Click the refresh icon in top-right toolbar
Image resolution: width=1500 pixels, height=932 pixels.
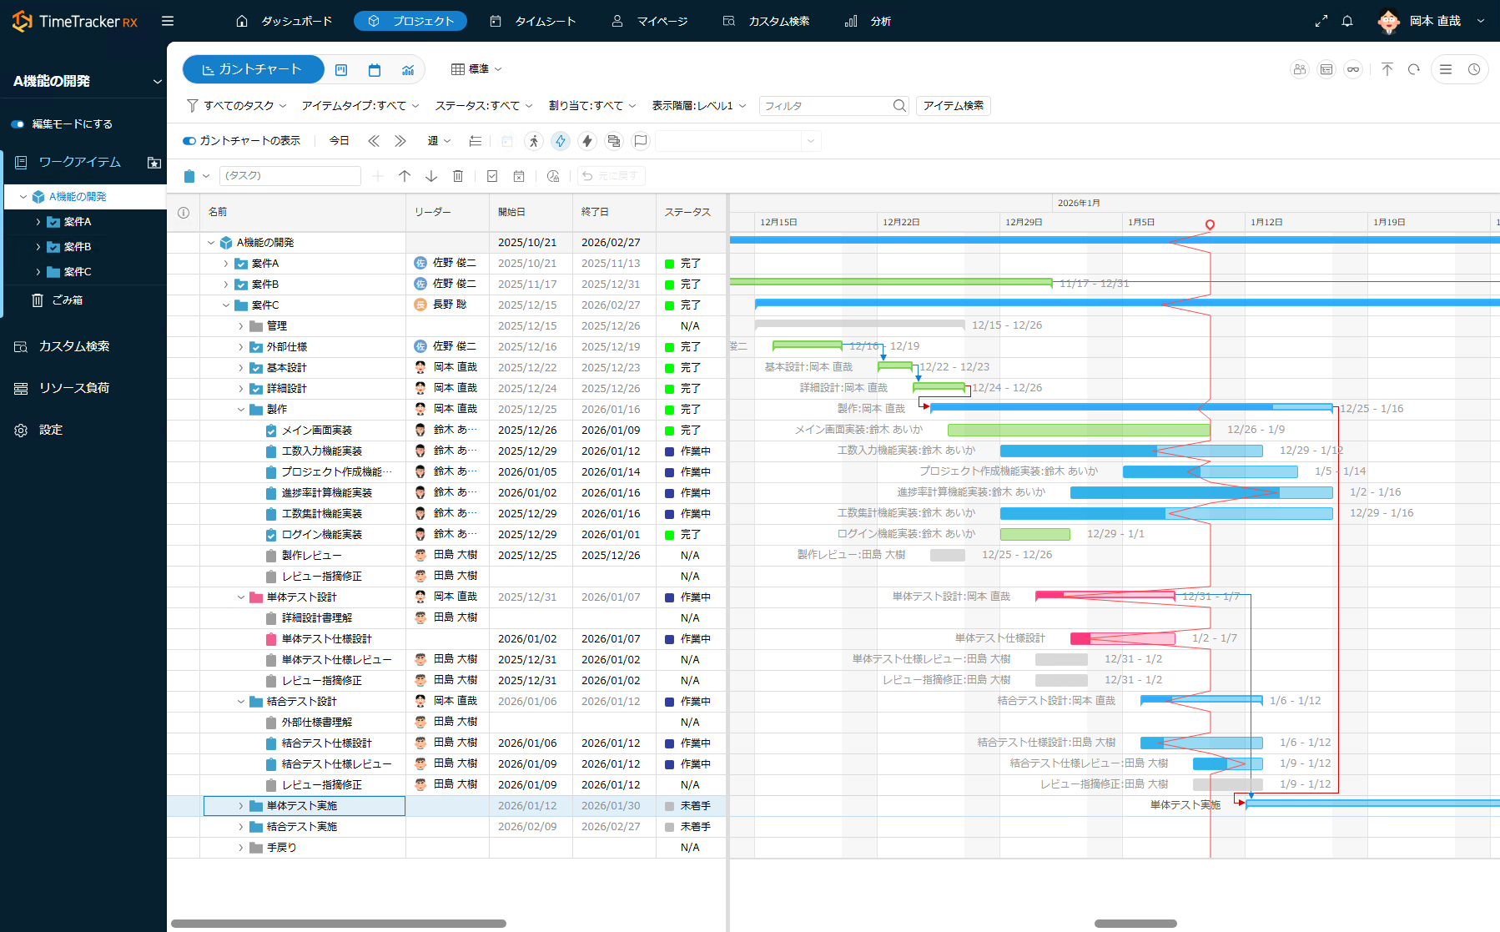[1413, 69]
